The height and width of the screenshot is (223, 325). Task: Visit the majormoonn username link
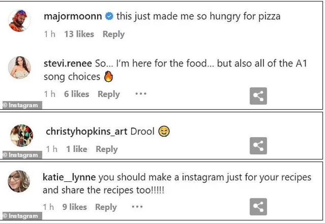(x=72, y=16)
